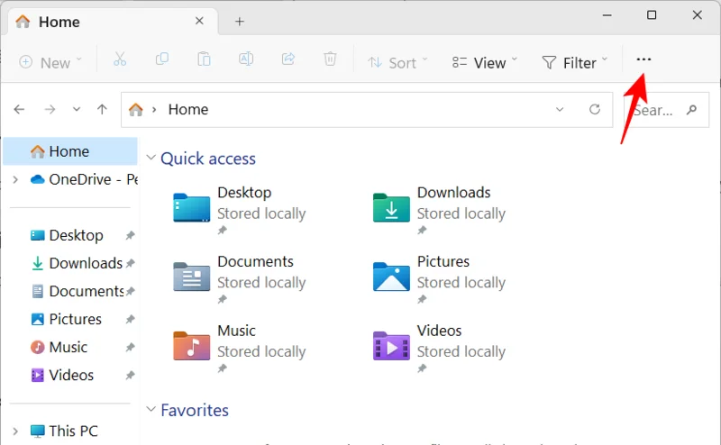
Task: Select Home in the navigation pane
Action: pos(70,151)
